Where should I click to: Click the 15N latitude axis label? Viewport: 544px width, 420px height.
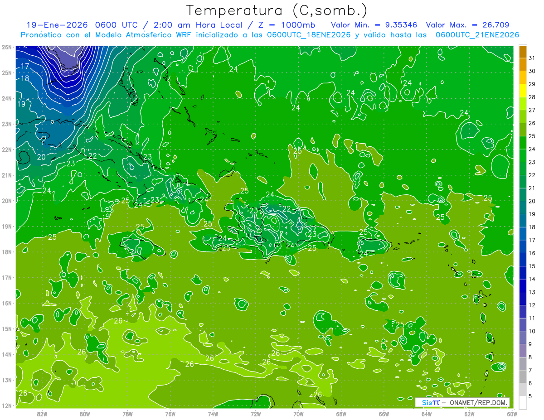[6, 328]
